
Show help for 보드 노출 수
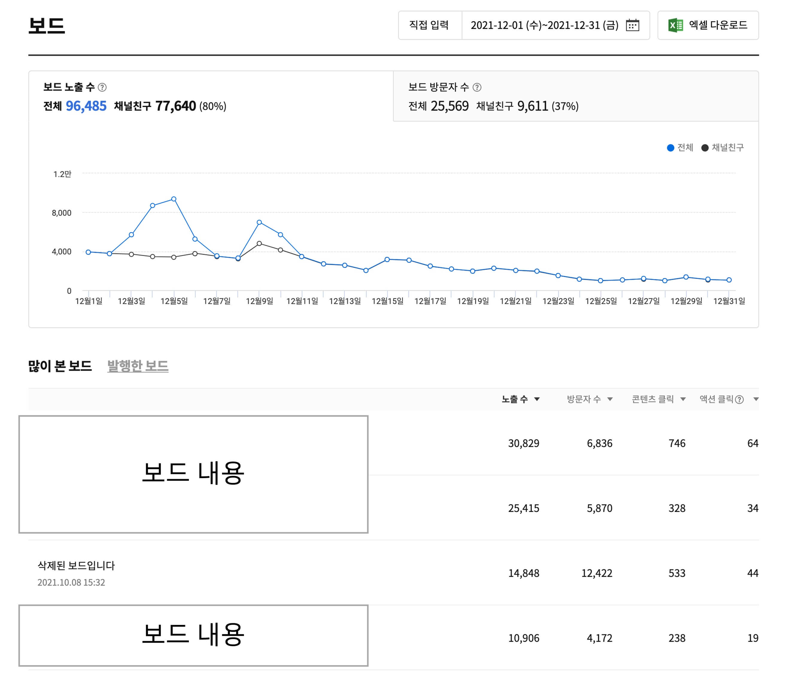[x=102, y=87]
